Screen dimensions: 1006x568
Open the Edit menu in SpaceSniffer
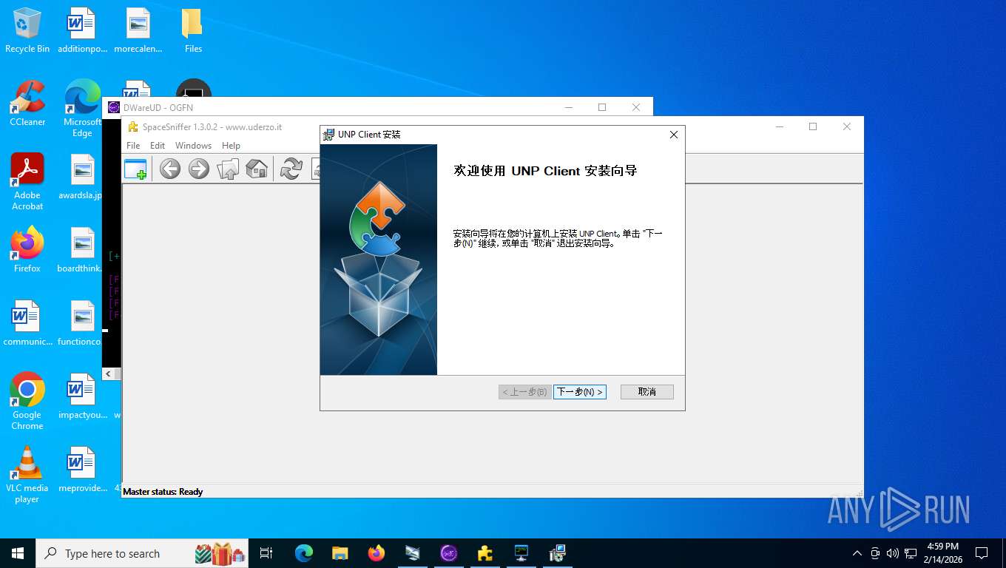(158, 146)
